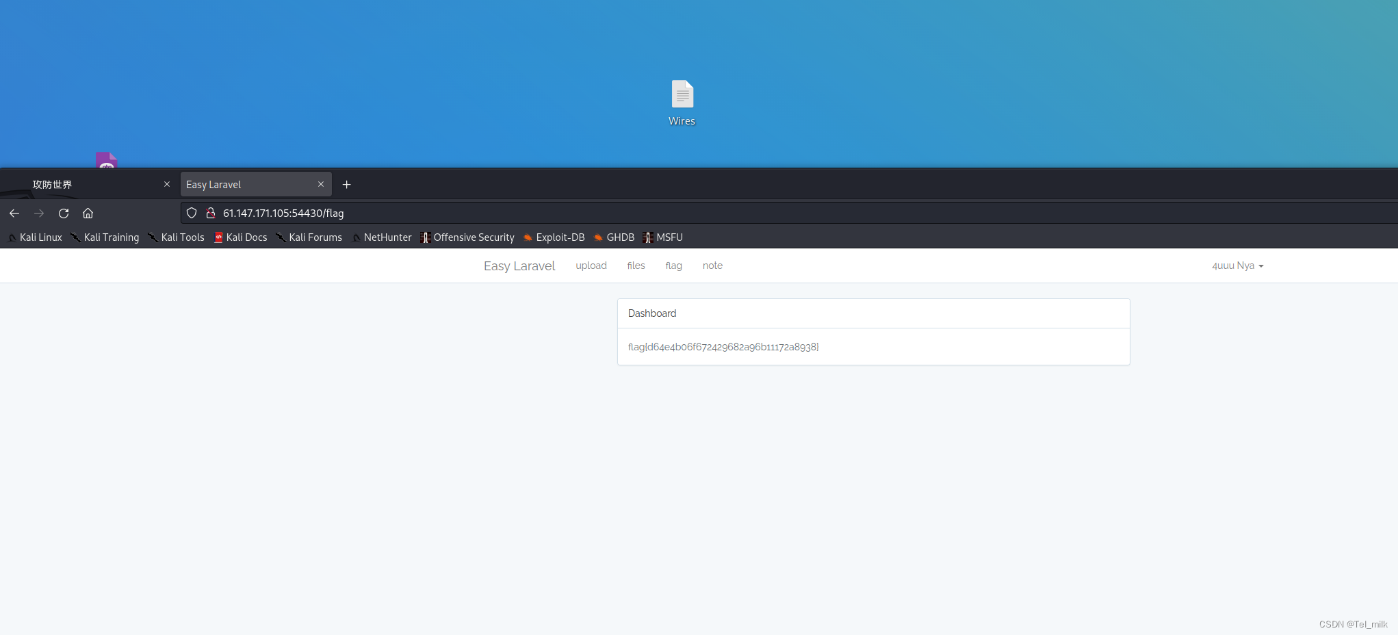Show the insecure connection padlock info
Image resolution: width=1398 pixels, height=635 pixels.
coord(211,213)
